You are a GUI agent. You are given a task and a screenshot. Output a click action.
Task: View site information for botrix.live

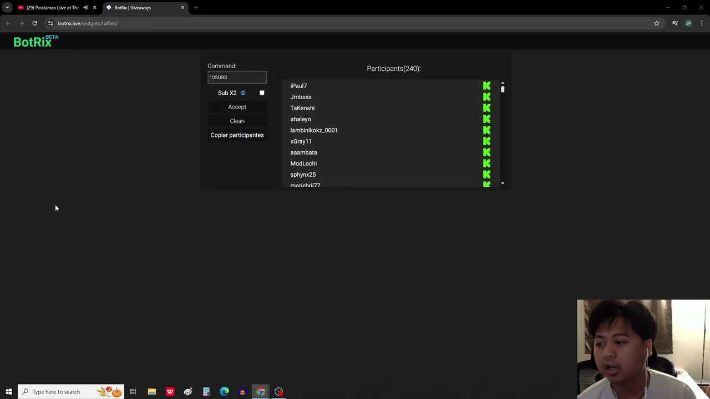point(50,23)
